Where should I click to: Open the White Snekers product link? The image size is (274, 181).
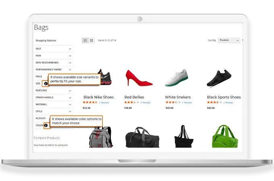click(178, 97)
